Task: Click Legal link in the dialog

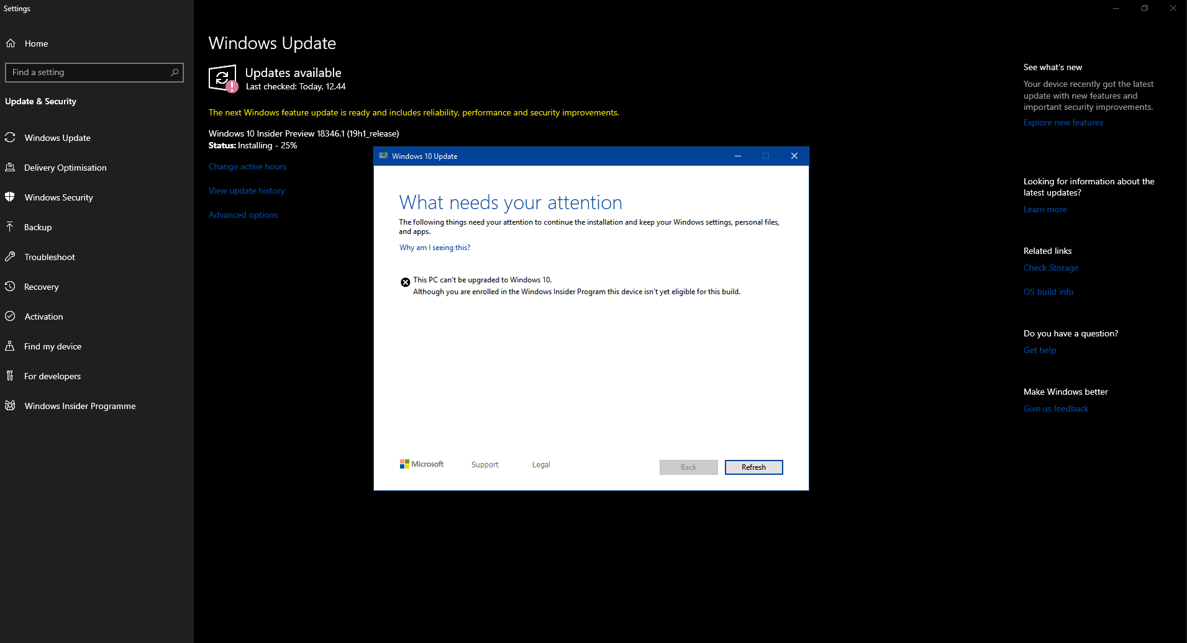Action: pos(541,465)
